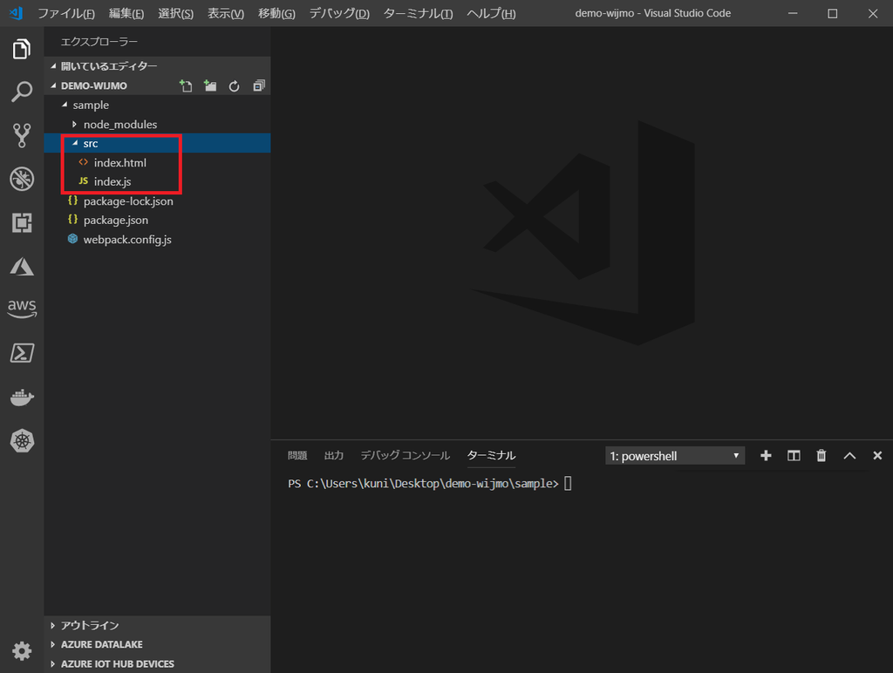The height and width of the screenshot is (673, 893).
Task: Open the Extensions view icon
Action: pyautogui.click(x=22, y=222)
